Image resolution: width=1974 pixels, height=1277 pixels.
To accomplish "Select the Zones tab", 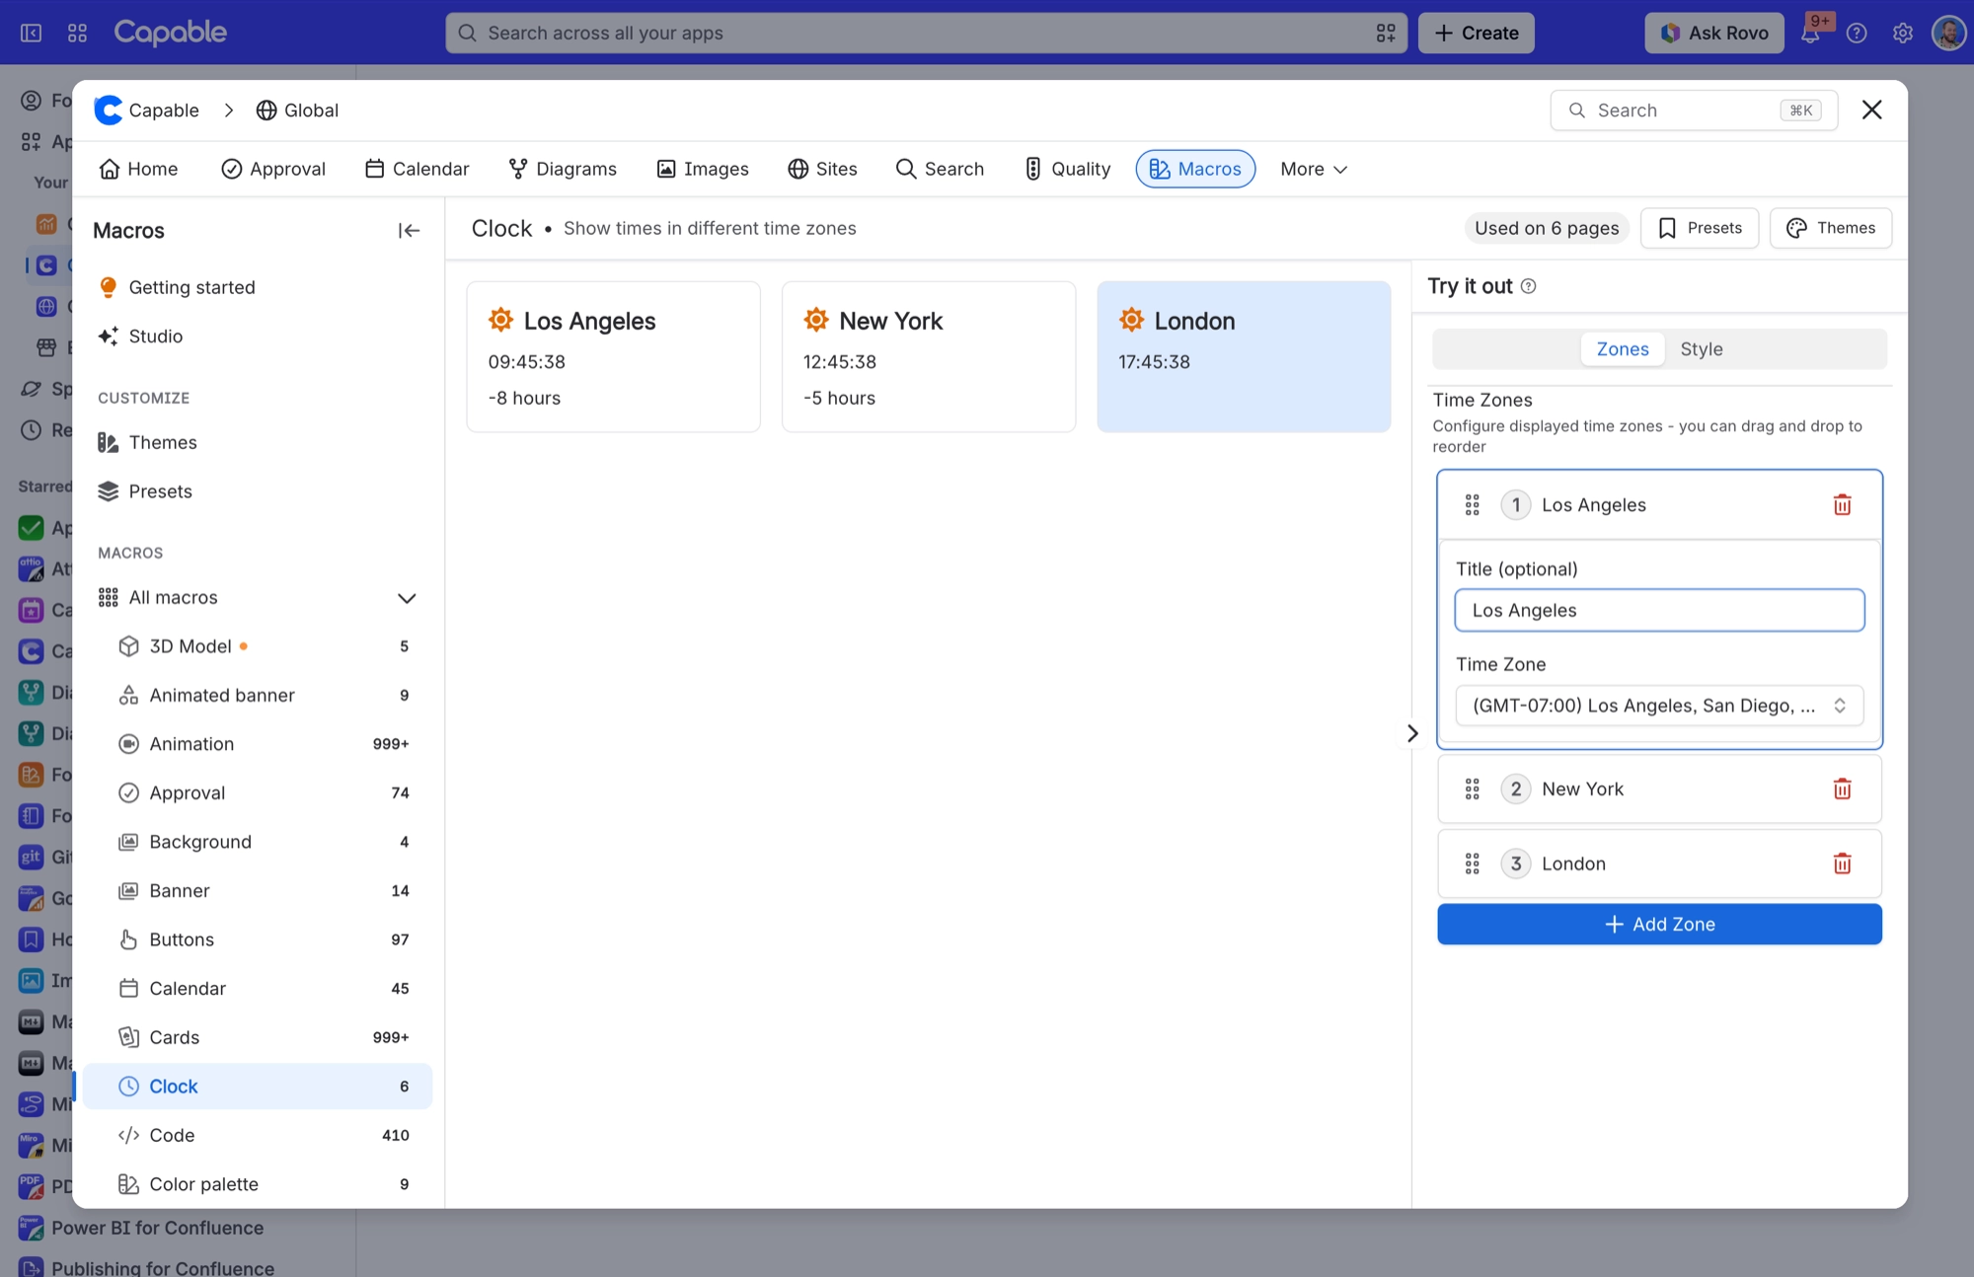I will (1622, 349).
